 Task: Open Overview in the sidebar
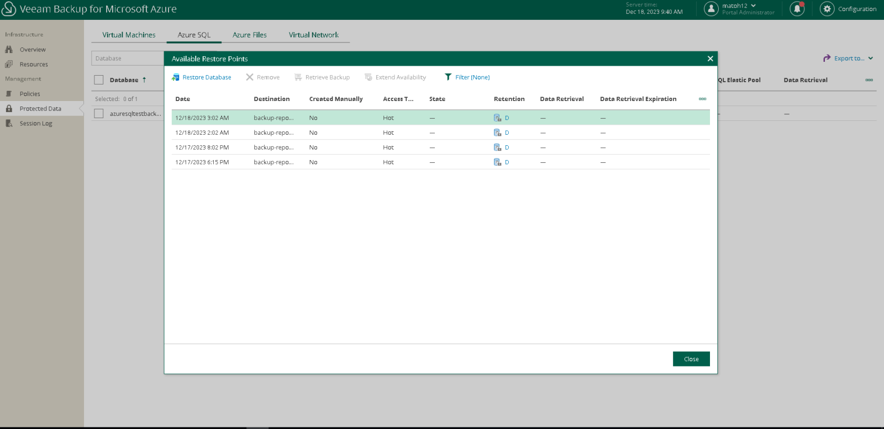pos(33,50)
